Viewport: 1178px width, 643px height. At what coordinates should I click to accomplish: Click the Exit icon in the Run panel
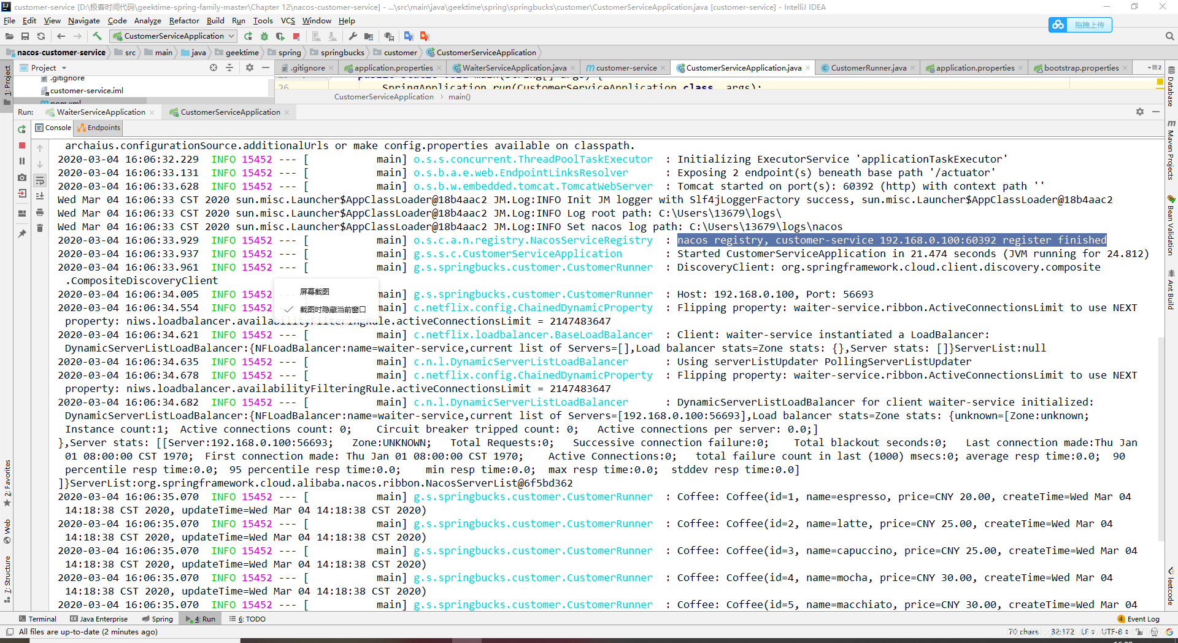pos(22,193)
